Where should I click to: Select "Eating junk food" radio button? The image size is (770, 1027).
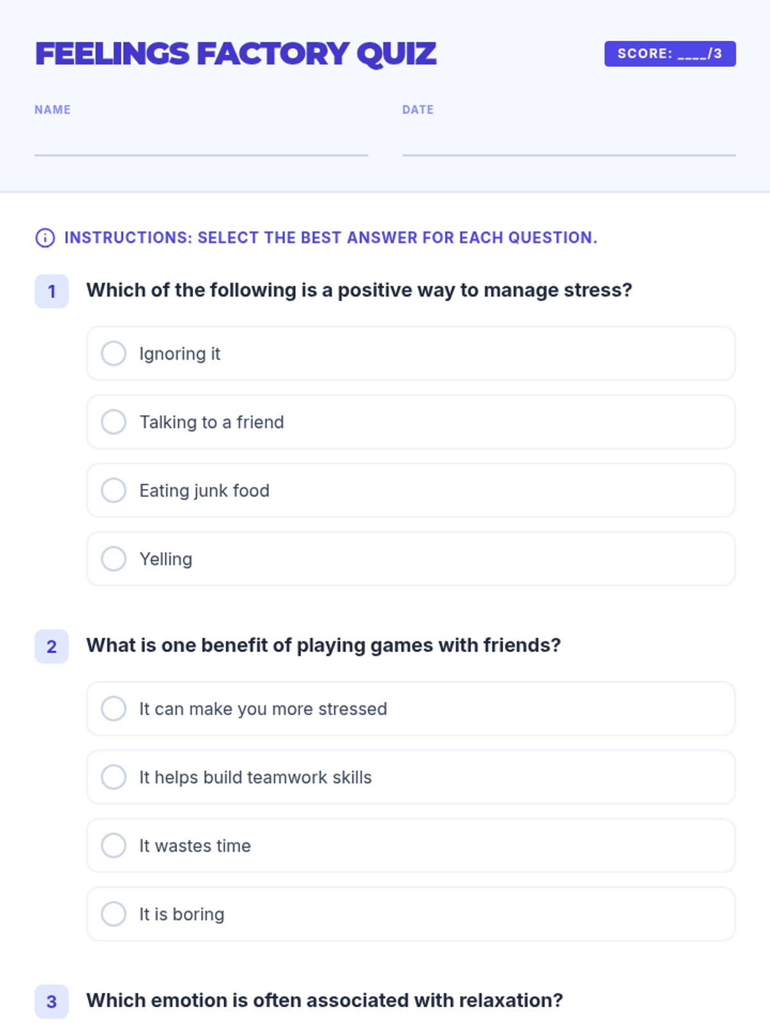(x=114, y=490)
